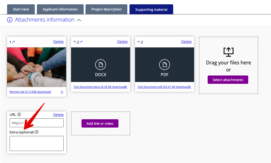The width and height of the screenshot is (271, 163).
Task: Move attachment 2 forward using right arrow
Action: coord(81,42)
